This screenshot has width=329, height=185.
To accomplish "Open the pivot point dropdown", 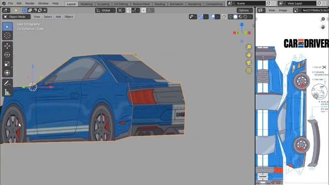I will tap(121, 10).
